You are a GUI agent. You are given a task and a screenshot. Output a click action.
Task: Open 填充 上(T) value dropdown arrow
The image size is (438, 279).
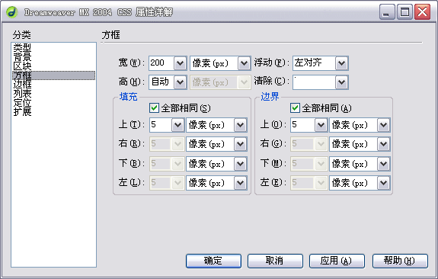click(x=177, y=125)
